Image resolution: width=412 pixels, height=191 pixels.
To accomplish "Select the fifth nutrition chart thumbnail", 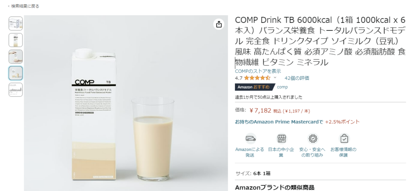I will (x=16, y=90).
